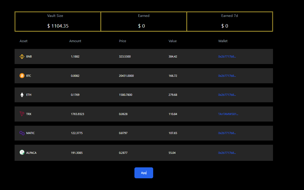Click the orange Bitcoin icon
The width and height of the screenshot is (304, 190).
pyautogui.click(x=22, y=75)
